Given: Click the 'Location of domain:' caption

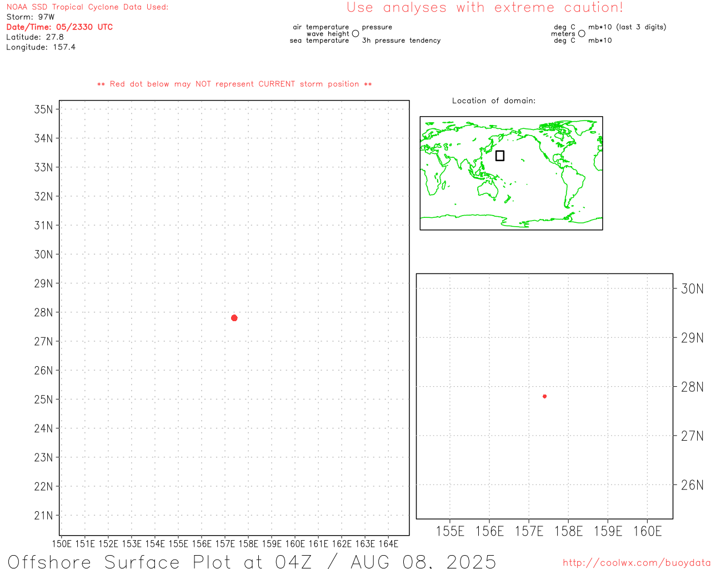Looking at the screenshot, I should point(494,101).
